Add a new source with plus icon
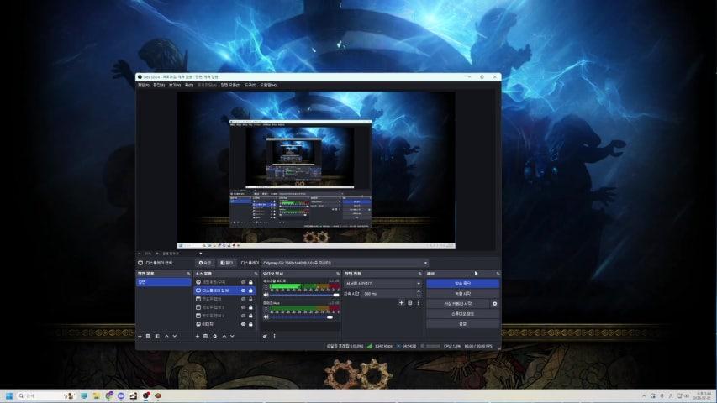 197,336
